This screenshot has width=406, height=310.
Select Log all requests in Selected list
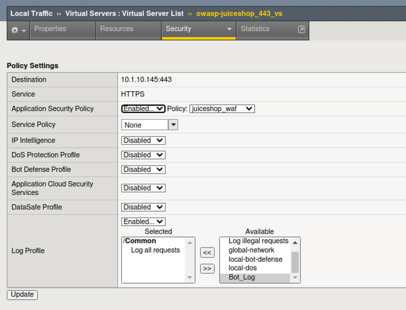click(x=155, y=250)
